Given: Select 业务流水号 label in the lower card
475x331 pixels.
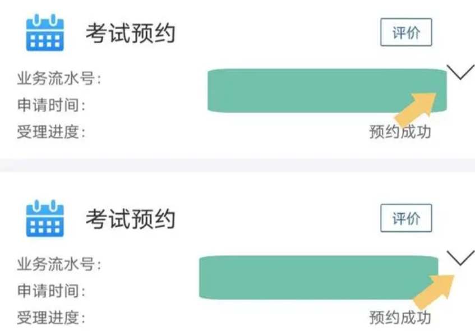Looking at the screenshot, I should pyautogui.click(x=59, y=264).
